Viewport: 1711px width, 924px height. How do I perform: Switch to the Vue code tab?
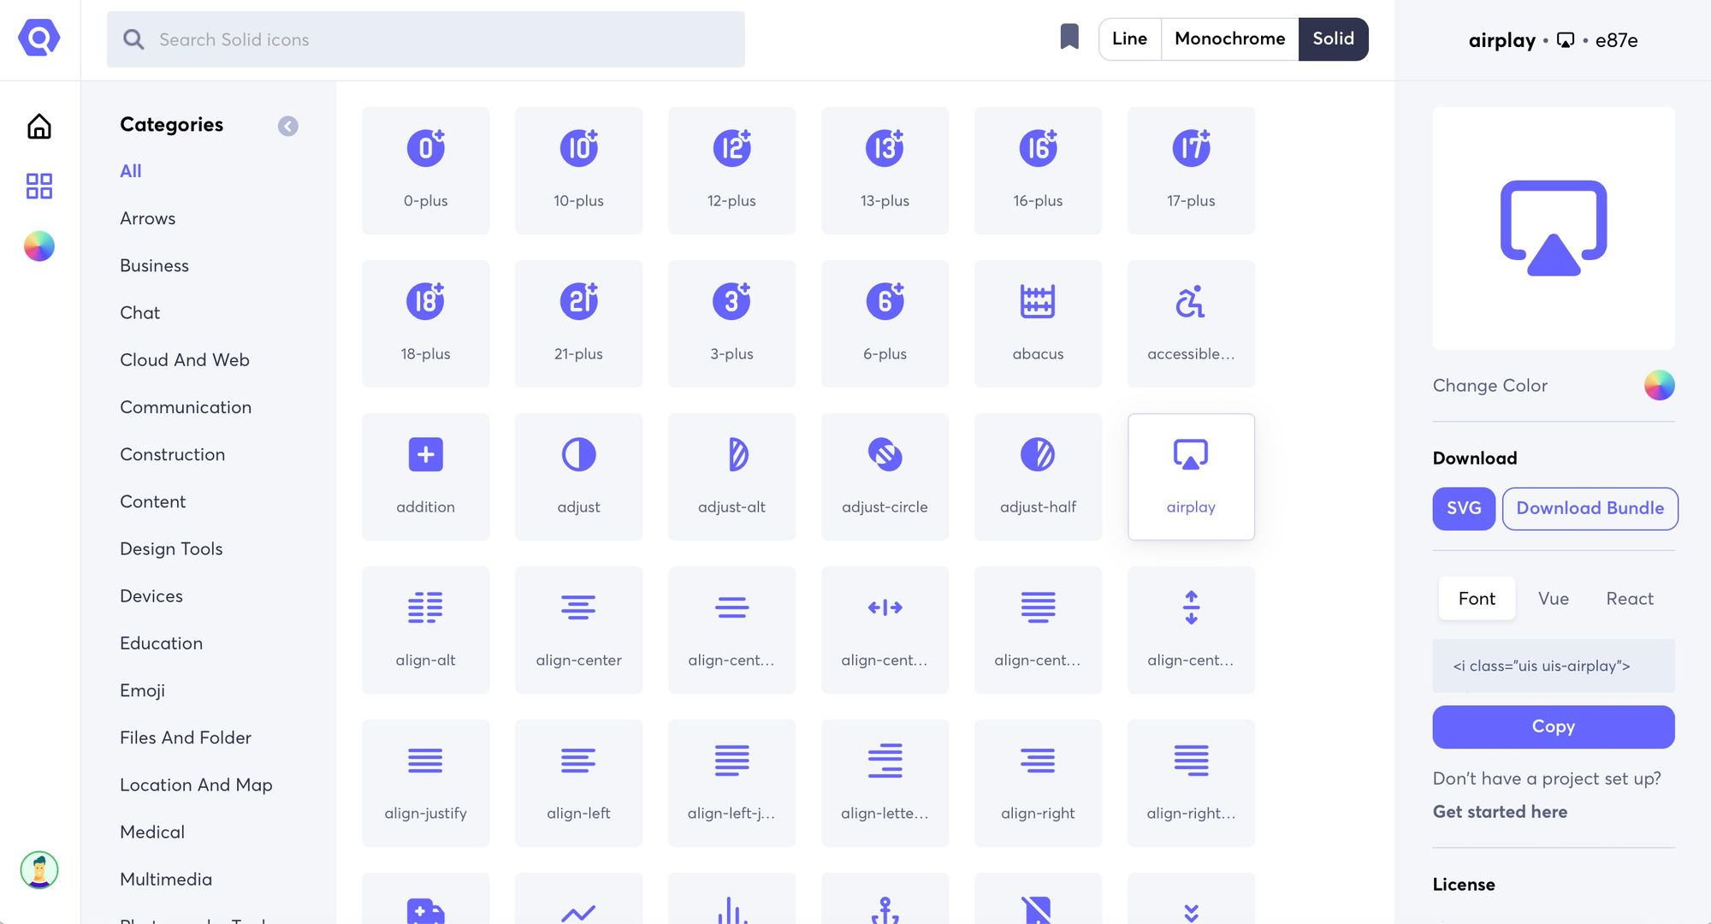(1554, 598)
